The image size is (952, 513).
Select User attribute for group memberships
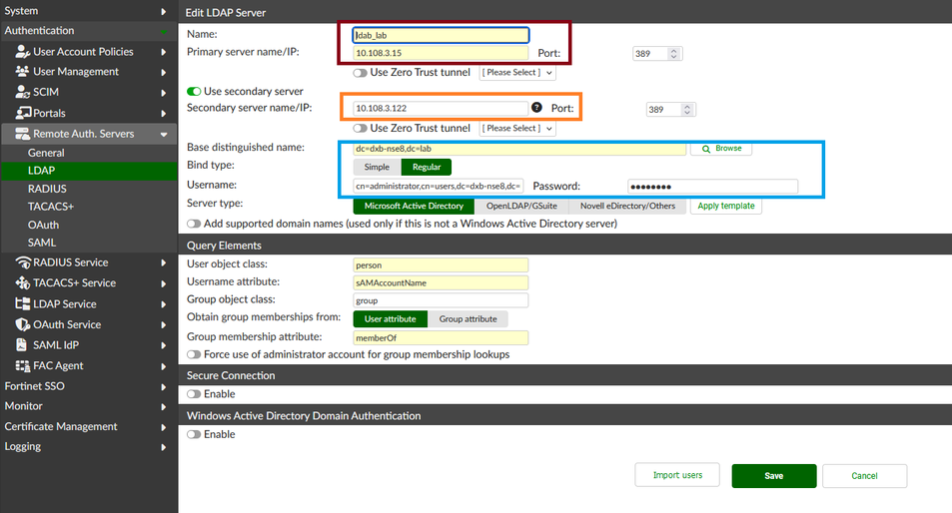tap(391, 319)
